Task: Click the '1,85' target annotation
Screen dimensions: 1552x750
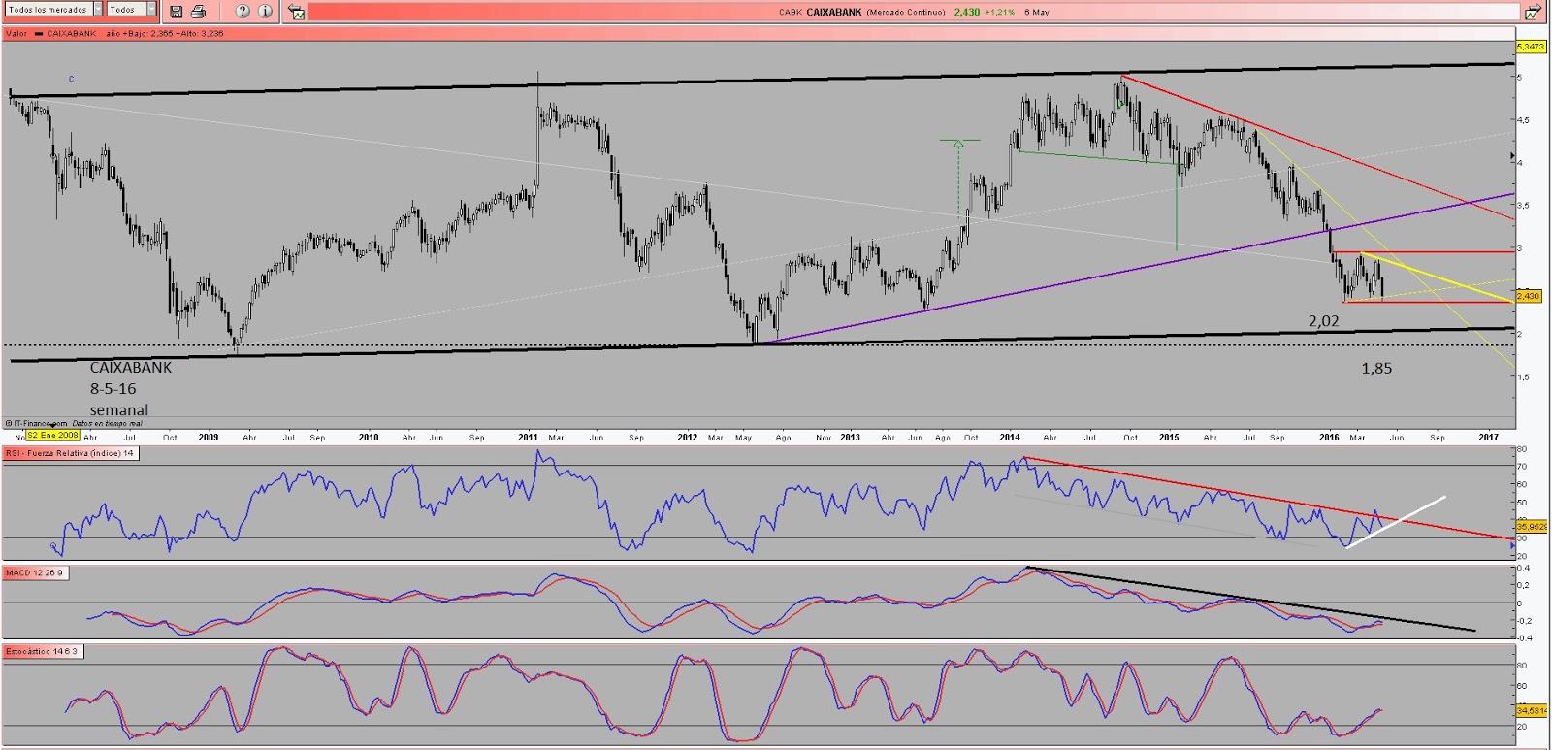Action: pyautogui.click(x=1376, y=369)
